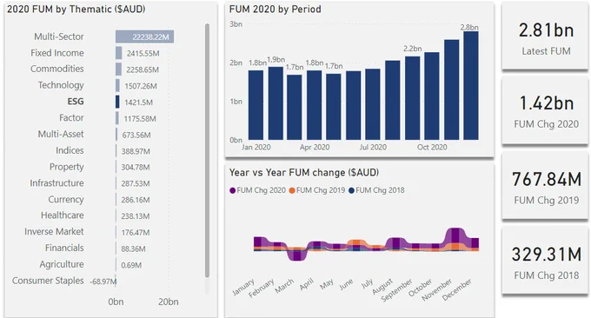Click the 1421.5M ESG value
This screenshot has width=591, height=318.
138,103
